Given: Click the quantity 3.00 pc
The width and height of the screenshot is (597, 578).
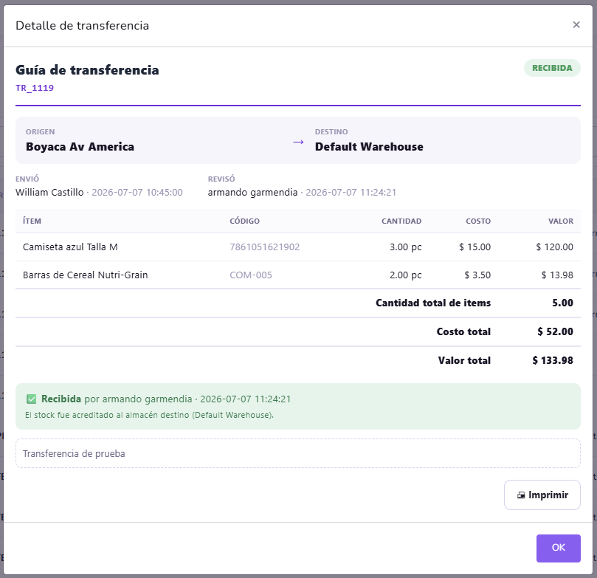Looking at the screenshot, I should coord(405,247).
